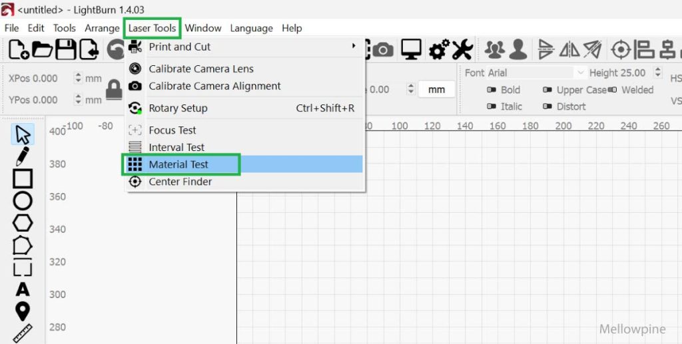Click the camera capture toolbar icon
This screenshot has width=682, height=344.
click(382, 49)
